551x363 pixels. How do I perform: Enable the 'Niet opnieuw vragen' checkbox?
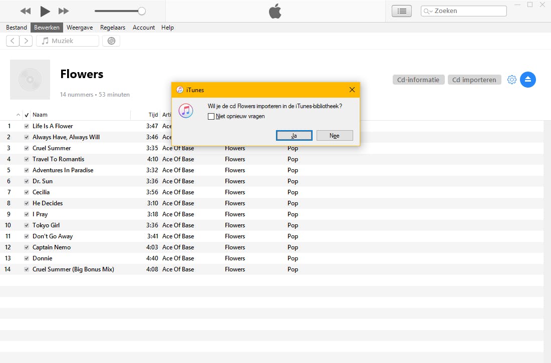pos(211,116)
